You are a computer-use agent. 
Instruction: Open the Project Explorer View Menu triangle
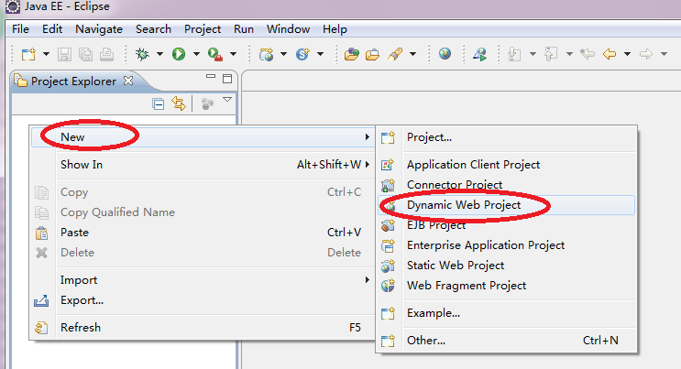pos(227,100)
